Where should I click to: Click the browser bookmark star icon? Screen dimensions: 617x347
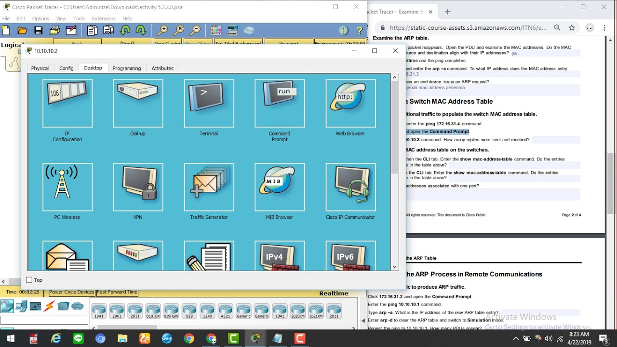point(572,28)
